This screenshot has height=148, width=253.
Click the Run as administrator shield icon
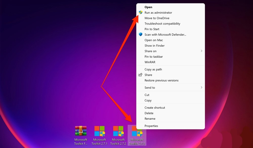(x=140, y=12)
